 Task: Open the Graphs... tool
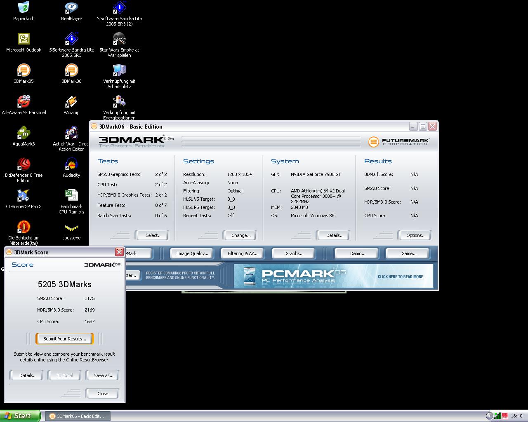(x=294, y=253)
